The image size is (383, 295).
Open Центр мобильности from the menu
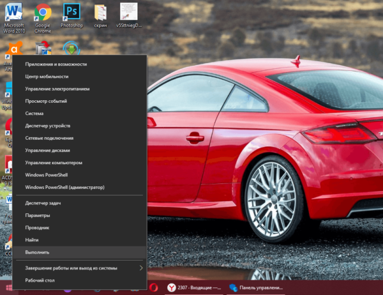click(x=80, y=77)
